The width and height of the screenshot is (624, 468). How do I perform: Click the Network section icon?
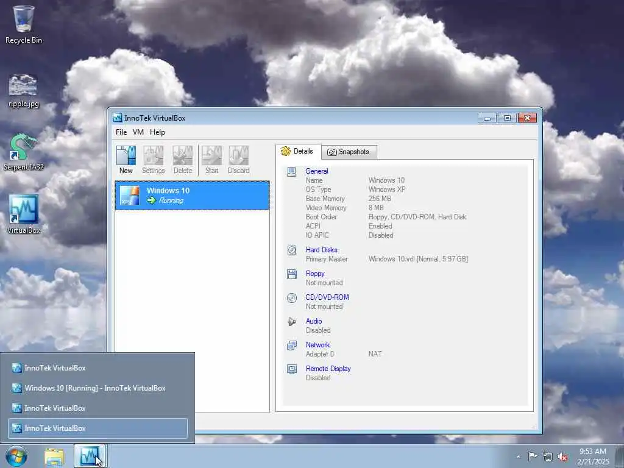tap(292, 346)
